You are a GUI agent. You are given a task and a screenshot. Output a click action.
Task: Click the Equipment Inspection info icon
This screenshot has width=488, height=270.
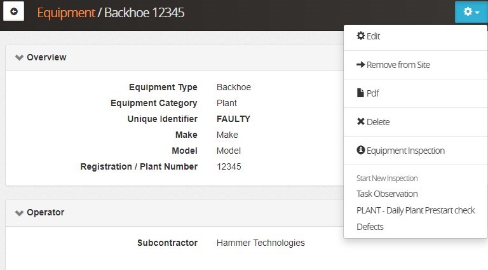coord(361,151)
